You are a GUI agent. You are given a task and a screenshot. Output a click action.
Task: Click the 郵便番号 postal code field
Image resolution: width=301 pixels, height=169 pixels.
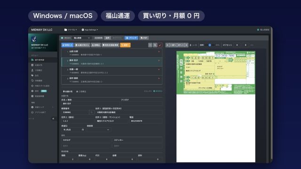point(75,112)
